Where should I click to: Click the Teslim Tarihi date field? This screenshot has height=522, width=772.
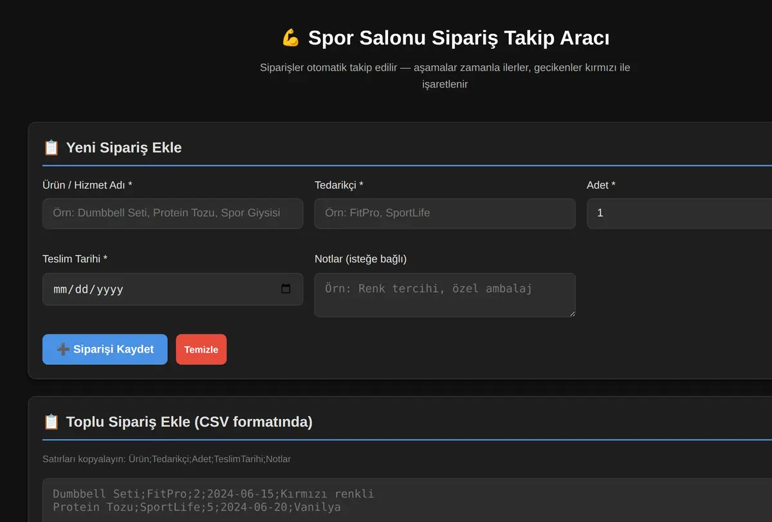click(x=172, y=289)
